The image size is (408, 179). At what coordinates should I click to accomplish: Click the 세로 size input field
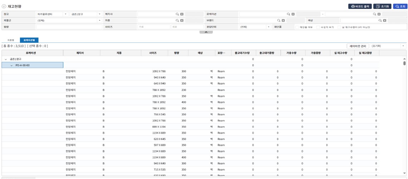click(x=187, y=27)
